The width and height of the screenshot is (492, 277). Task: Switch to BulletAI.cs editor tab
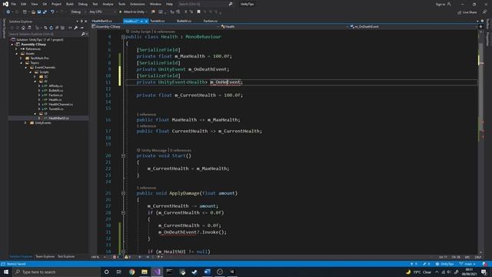click(x=184, y=21)
